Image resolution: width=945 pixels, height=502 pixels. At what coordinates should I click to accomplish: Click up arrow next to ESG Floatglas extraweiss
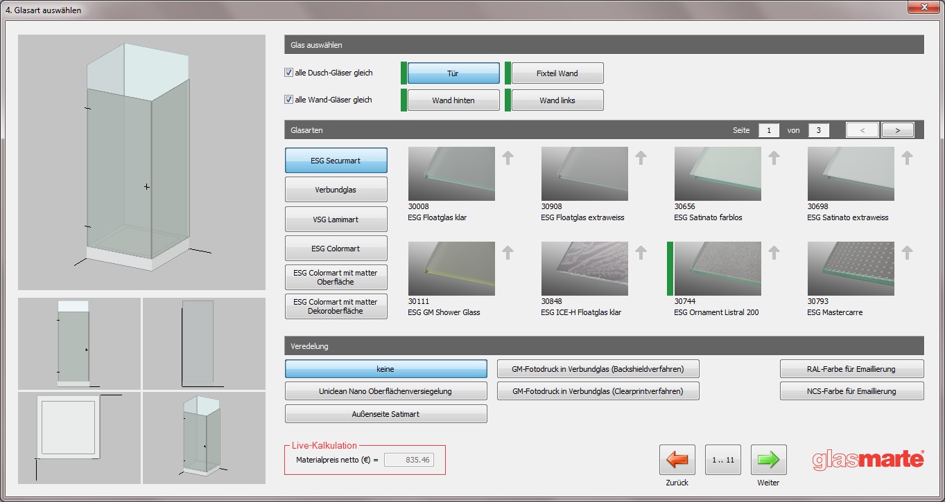pos(641,158)
